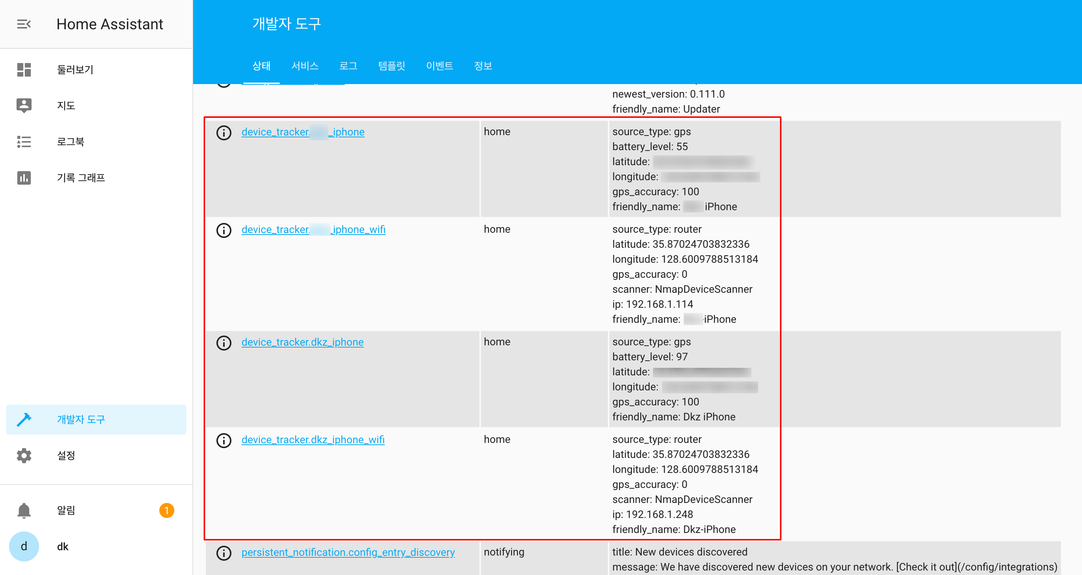Switch to the 템플릿 tab

pyautogui.click(x=391, y=66)
